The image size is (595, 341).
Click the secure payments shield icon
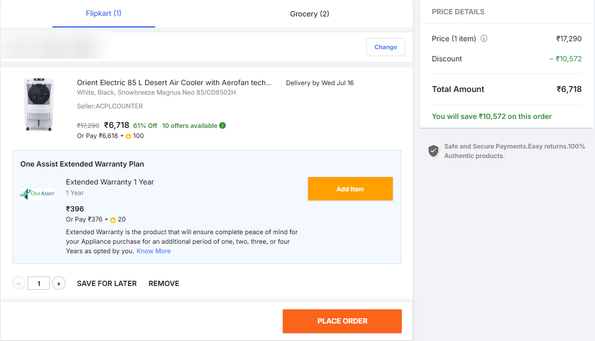(434, 151)
